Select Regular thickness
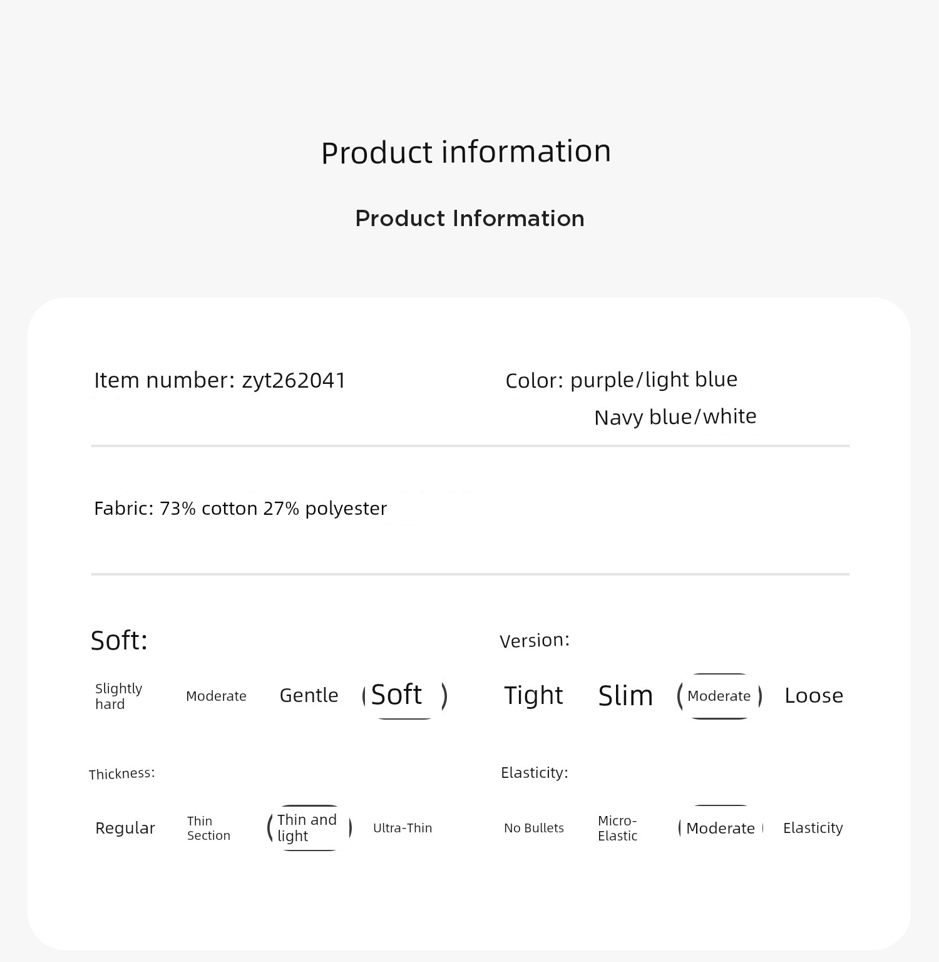This screenshot has width=939, height=962. pyautogui.click(x=125, y=828)
